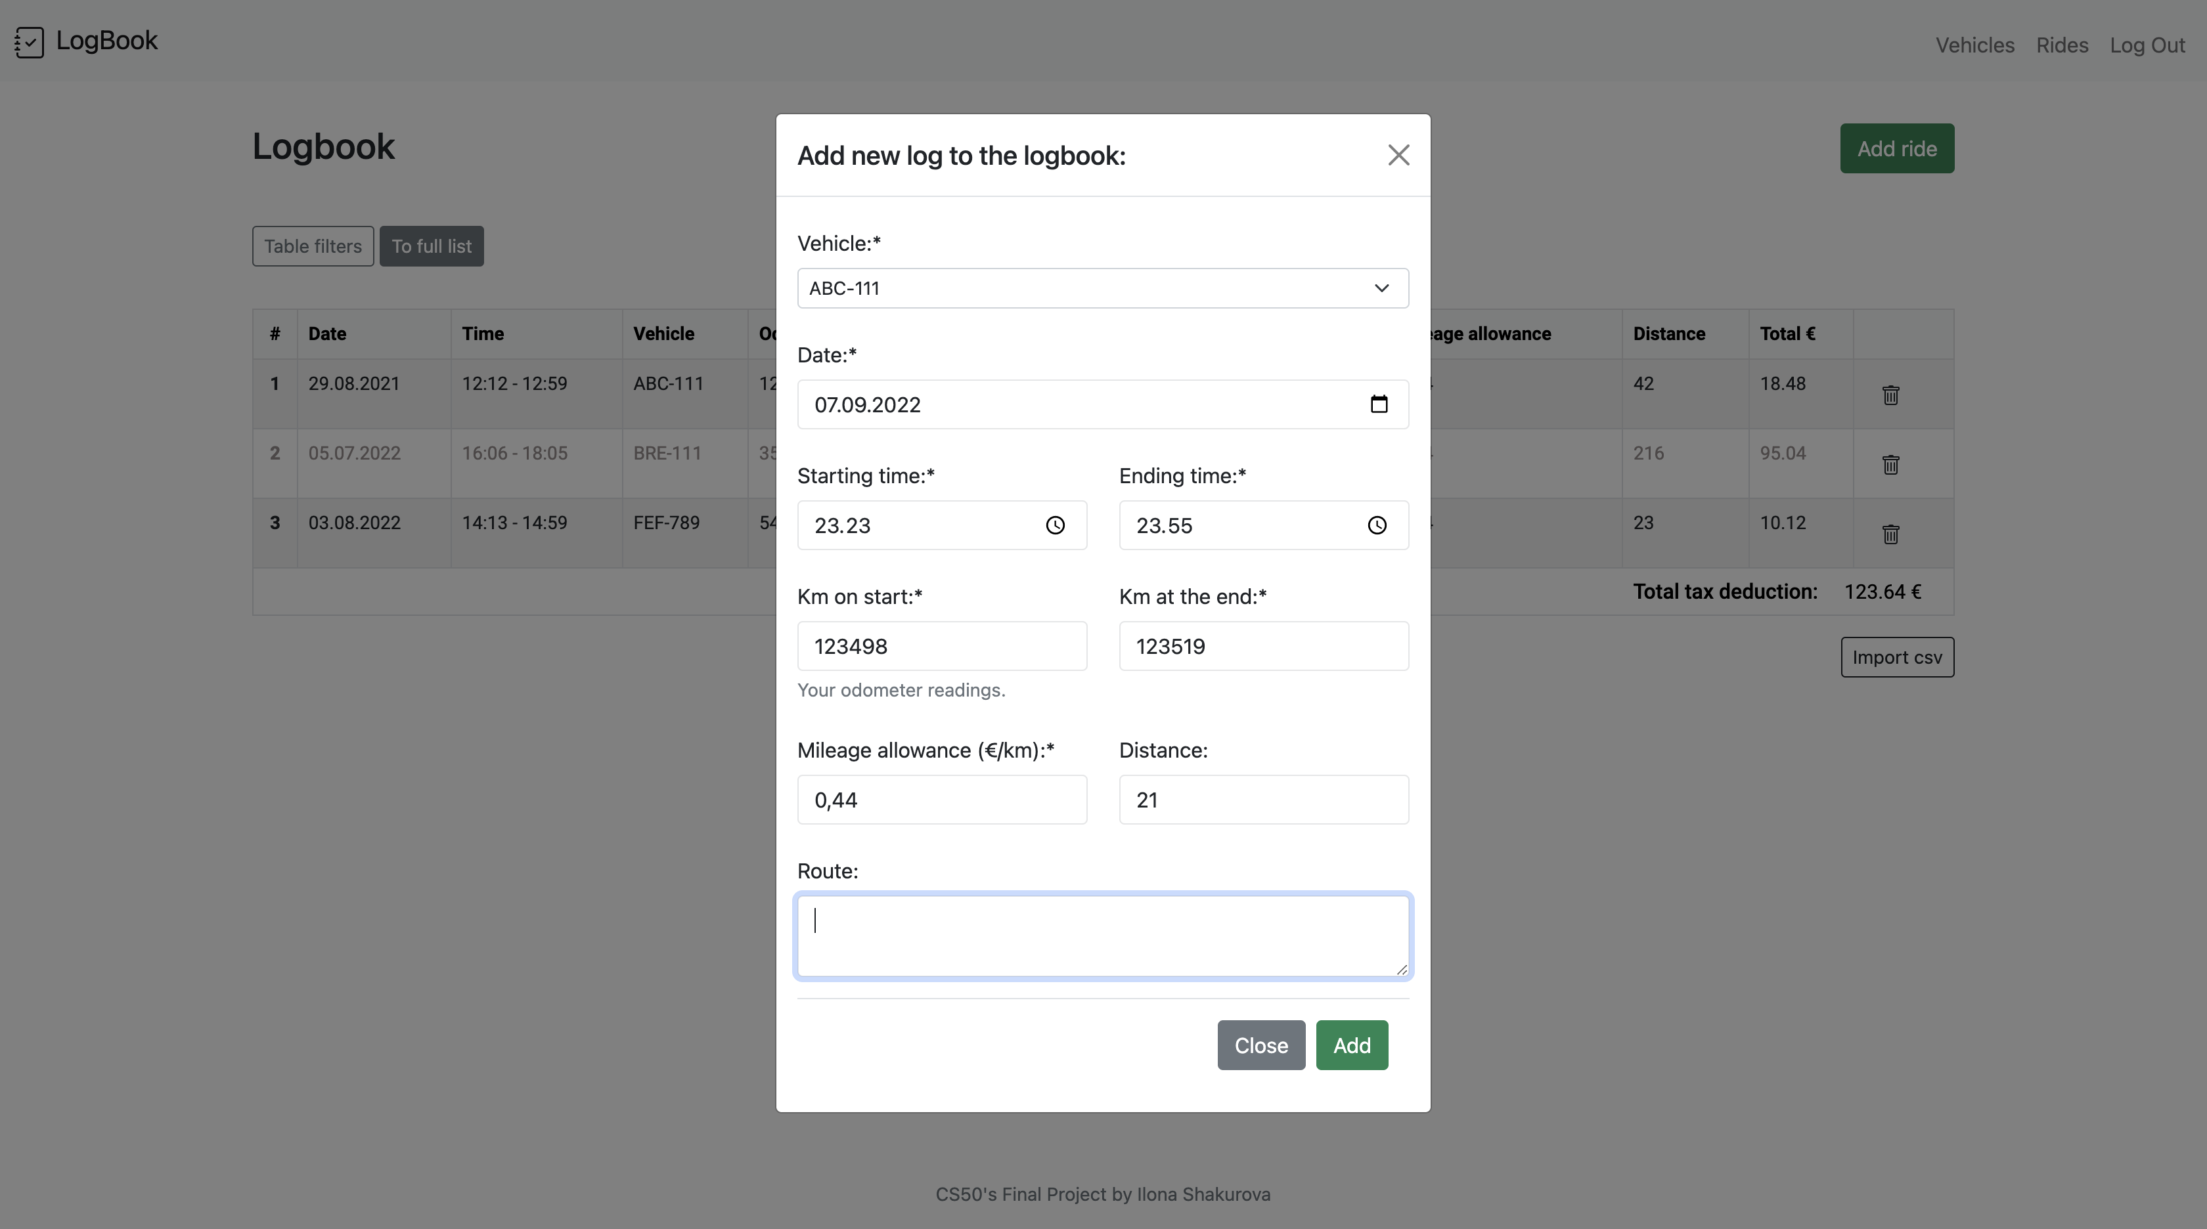Open the Vehicles menu item
Screen dimensions: 2207x1229
pyautogui.click(x=1974, y=45)
